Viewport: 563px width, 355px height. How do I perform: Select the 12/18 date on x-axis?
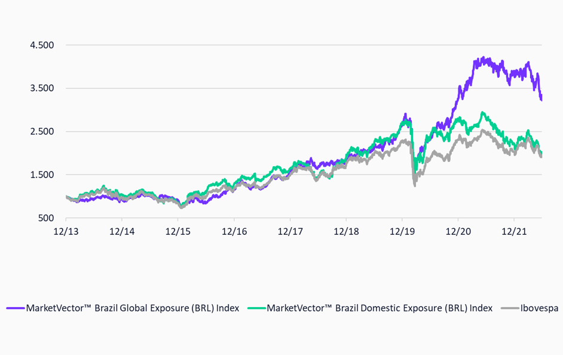(x=345, y=231)
